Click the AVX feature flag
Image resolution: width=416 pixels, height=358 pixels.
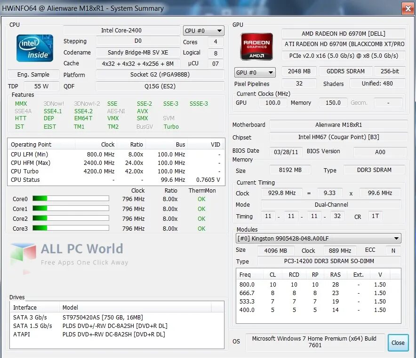143,111
